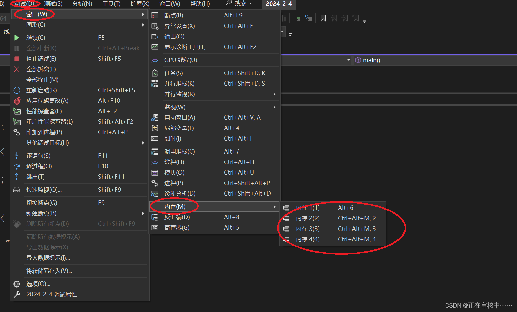The image size is (517, 312).
Task: Choose GPU 线程(U) menu item
Action: pyautogui.click(x=214, y=60)
